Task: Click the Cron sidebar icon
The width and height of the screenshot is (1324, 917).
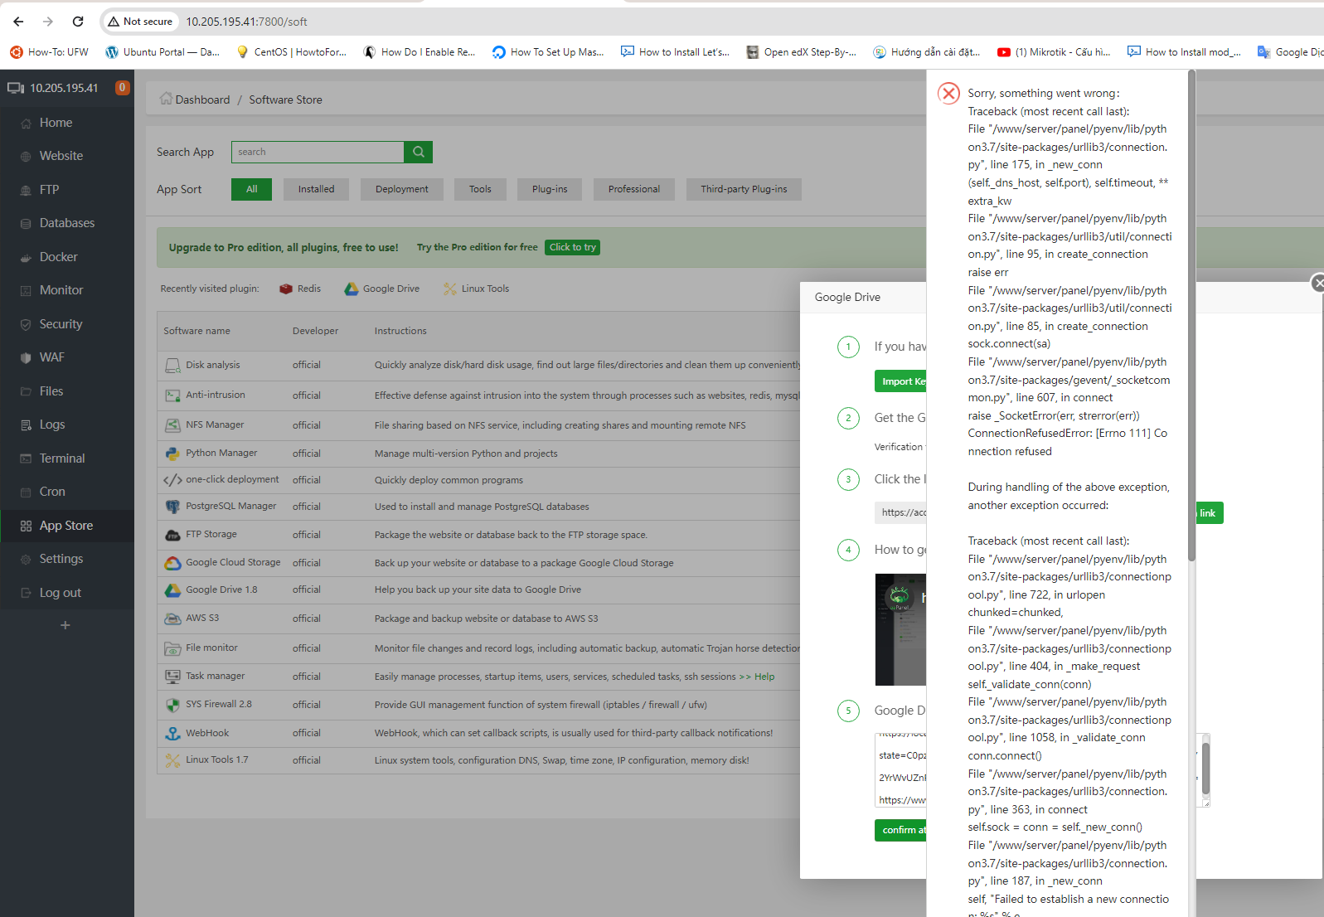Action: pyautogui.click(x=26, y=492)
